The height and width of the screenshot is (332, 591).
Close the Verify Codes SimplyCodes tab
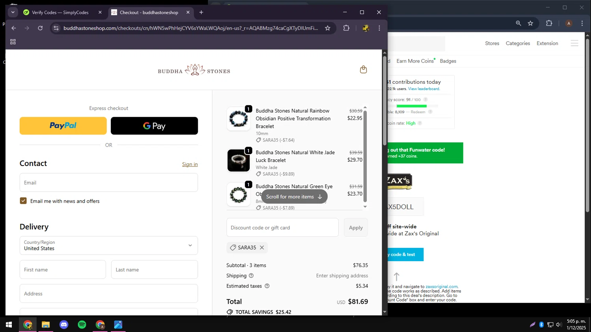[100, 12]
